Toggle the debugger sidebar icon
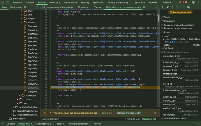 click(x=157, y=7)
